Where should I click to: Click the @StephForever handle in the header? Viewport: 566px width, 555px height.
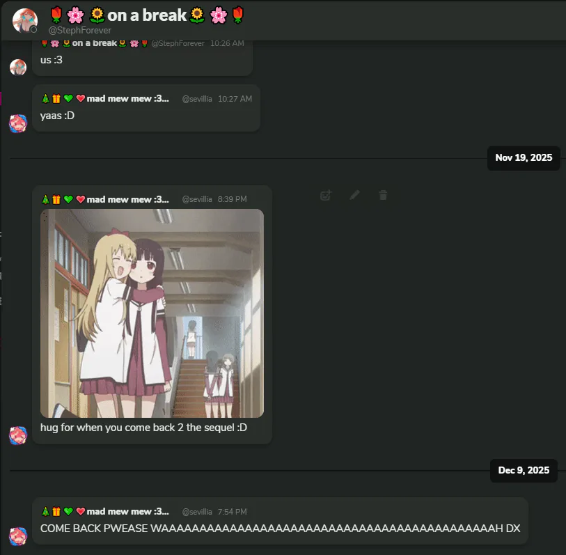pos(80,31)
